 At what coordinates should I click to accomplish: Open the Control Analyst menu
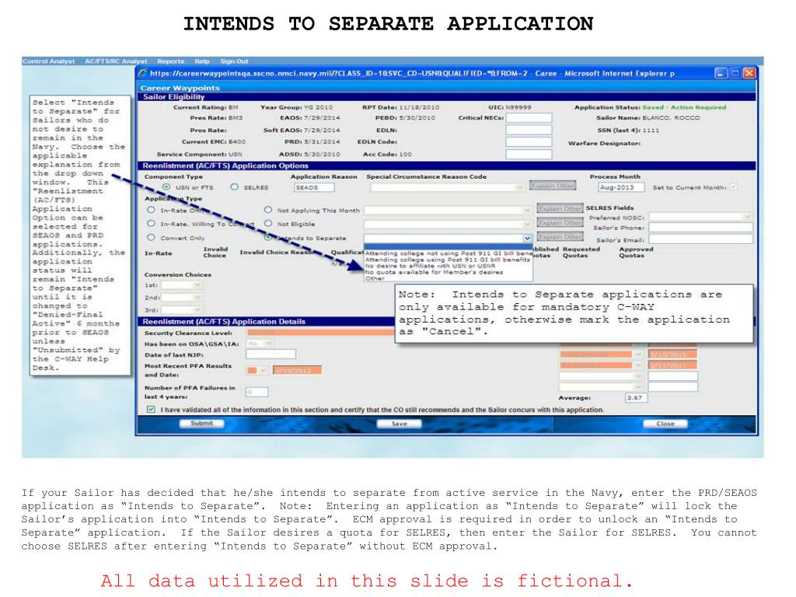point(48,61)
